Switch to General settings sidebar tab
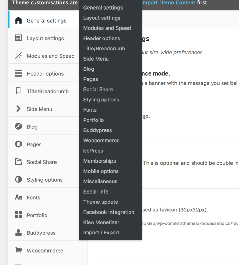 44,19
